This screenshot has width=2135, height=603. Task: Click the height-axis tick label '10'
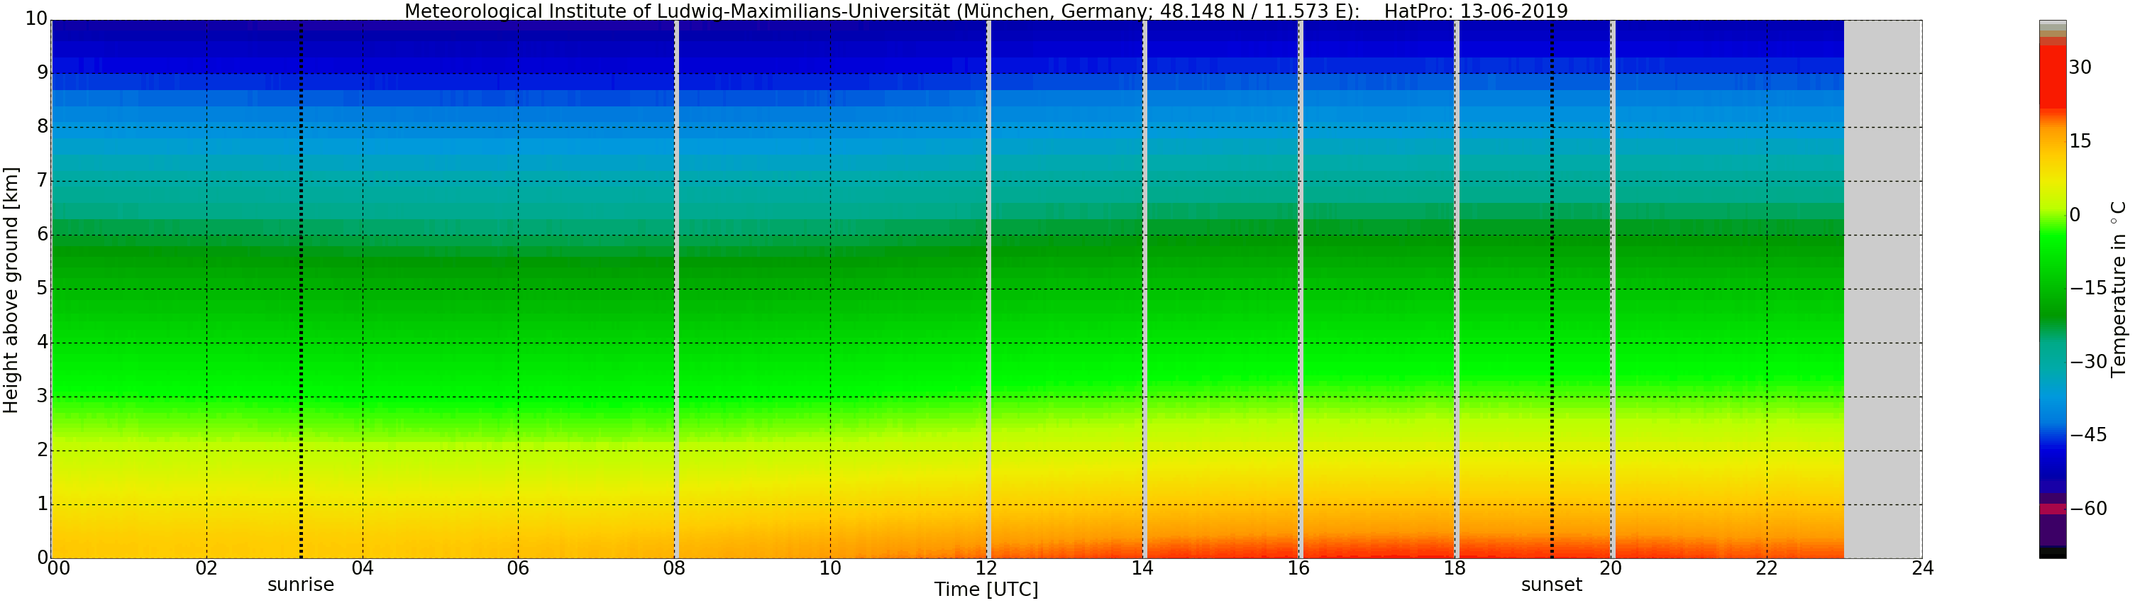tap(38, 18)
